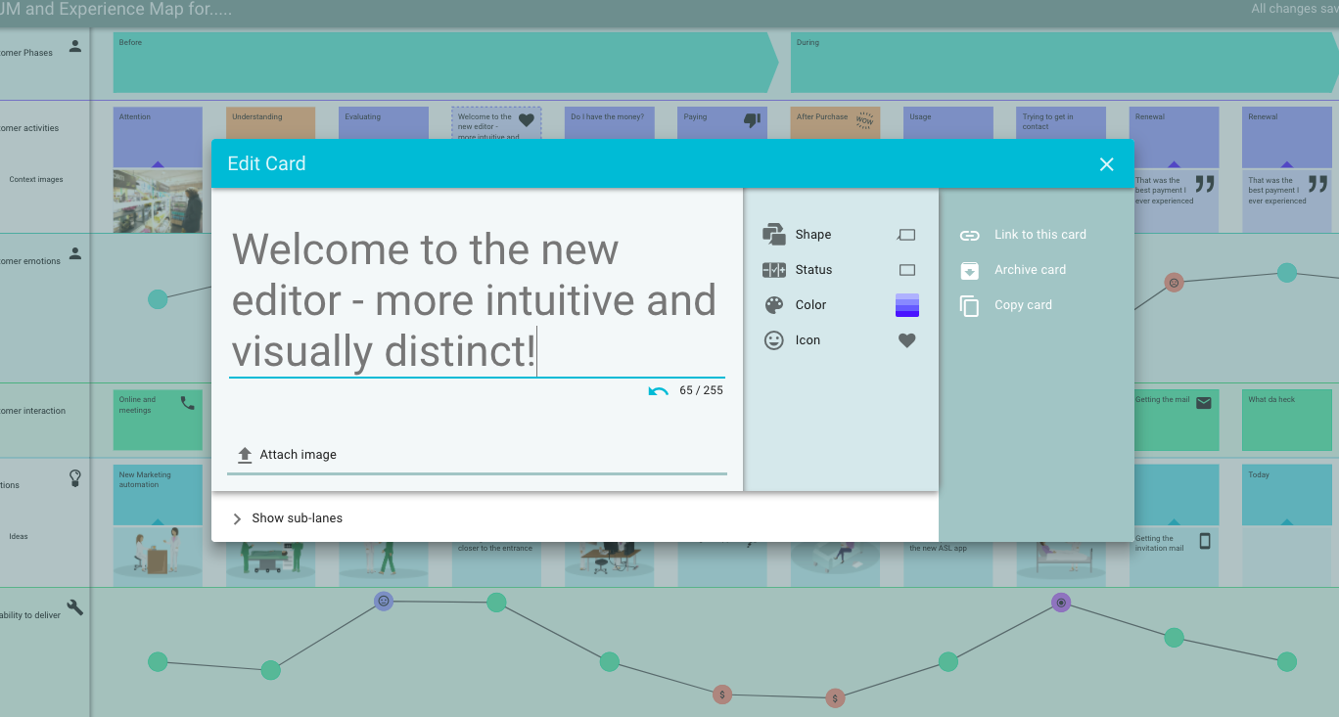Select the Usage card

[948, 122]
